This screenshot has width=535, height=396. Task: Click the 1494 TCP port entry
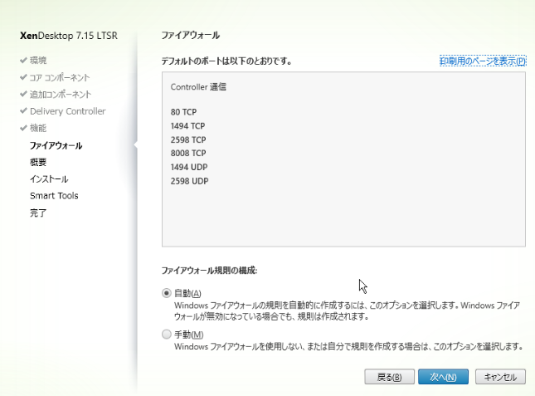tap(187, 126)
